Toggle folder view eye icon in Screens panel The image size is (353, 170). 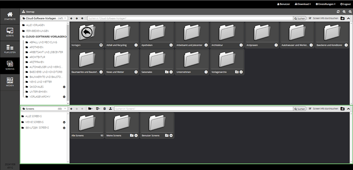tap(343, 109)
